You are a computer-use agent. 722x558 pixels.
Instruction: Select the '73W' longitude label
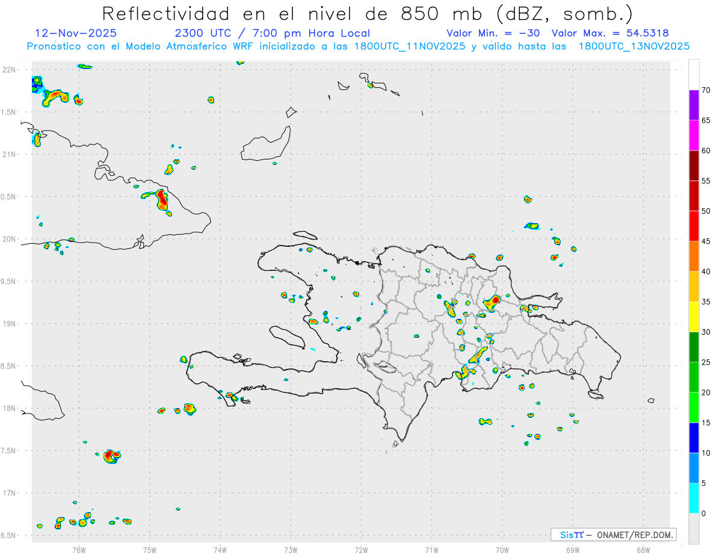pos(291,550)
